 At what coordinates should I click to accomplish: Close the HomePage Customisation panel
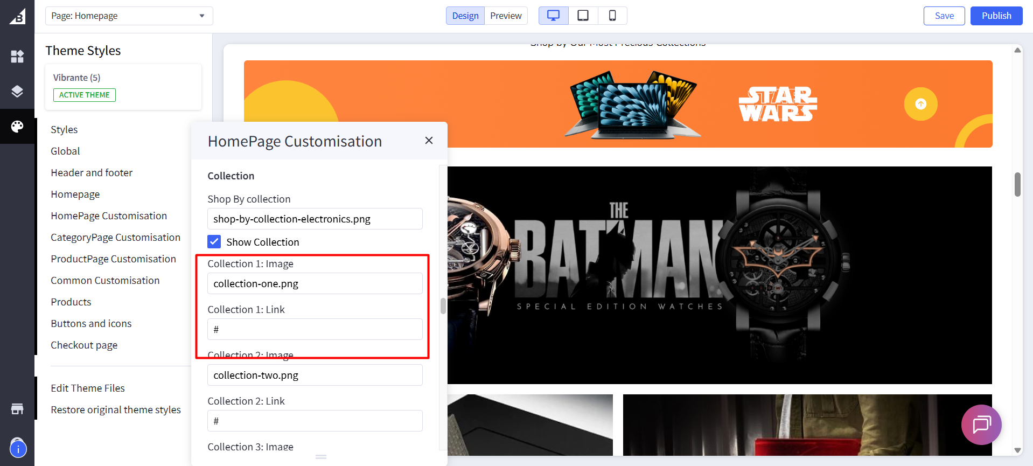pyautogui.click(x=429, y=141)
